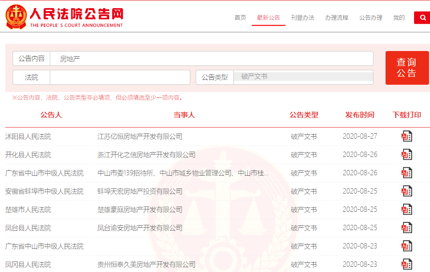The height and width of the screenshot is (272, 430).
Task: Open 蚌埠天宏房地产投资有限公司 announcement
Action: tap(140, 191)
